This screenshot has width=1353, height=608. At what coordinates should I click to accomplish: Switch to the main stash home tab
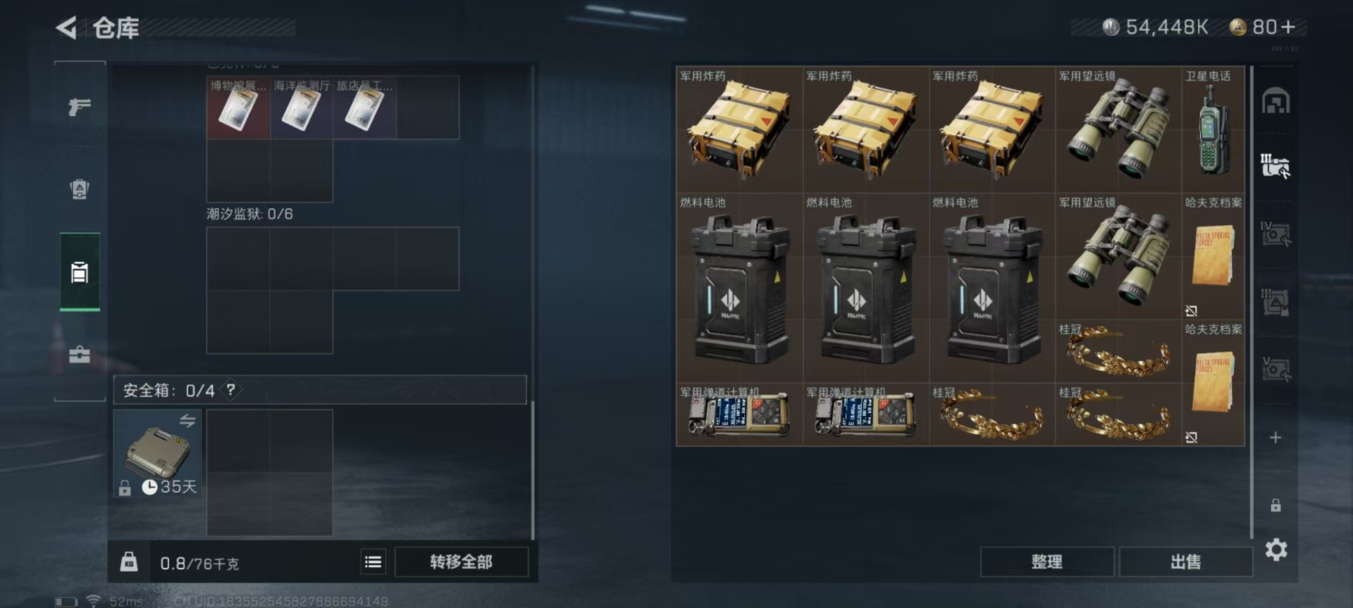pyautogui.click(x=1275, y=101)
